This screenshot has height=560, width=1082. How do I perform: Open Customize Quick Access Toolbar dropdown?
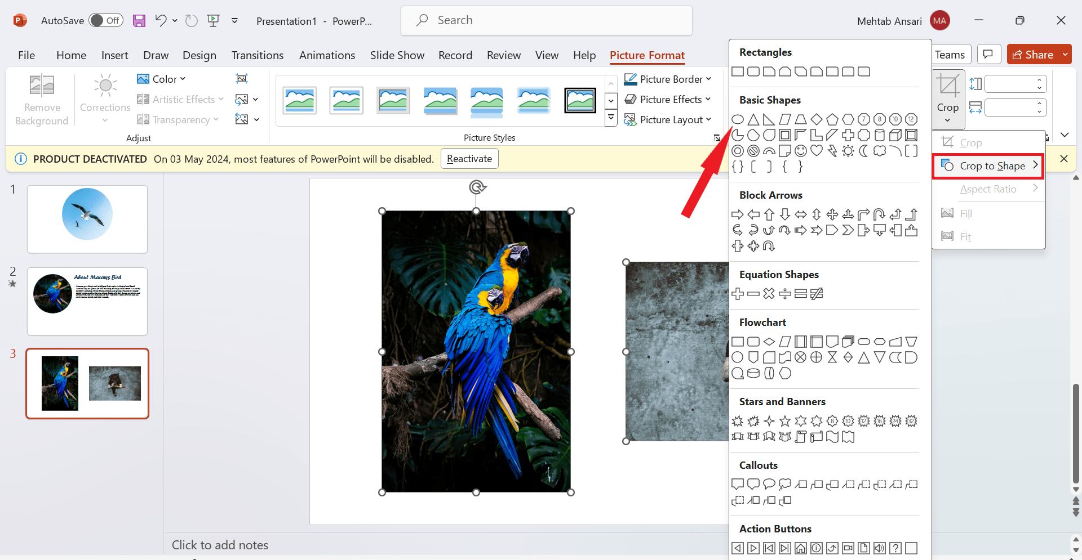pyautogui.click(x=234, y=21)
